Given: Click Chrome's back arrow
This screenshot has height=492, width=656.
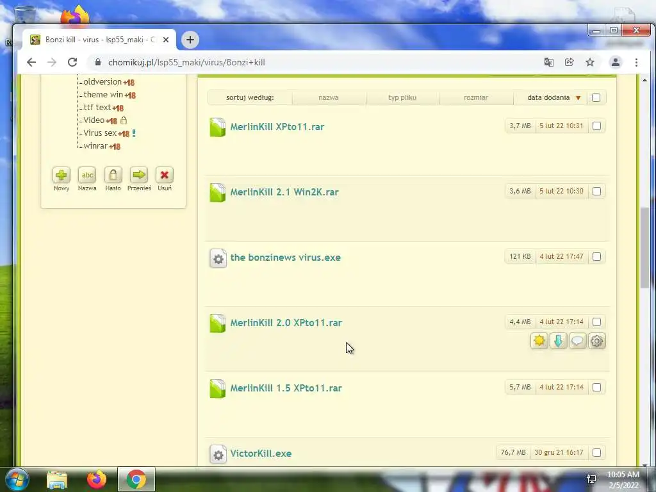Looking at the screenshot, I should (x=31, y=62).
